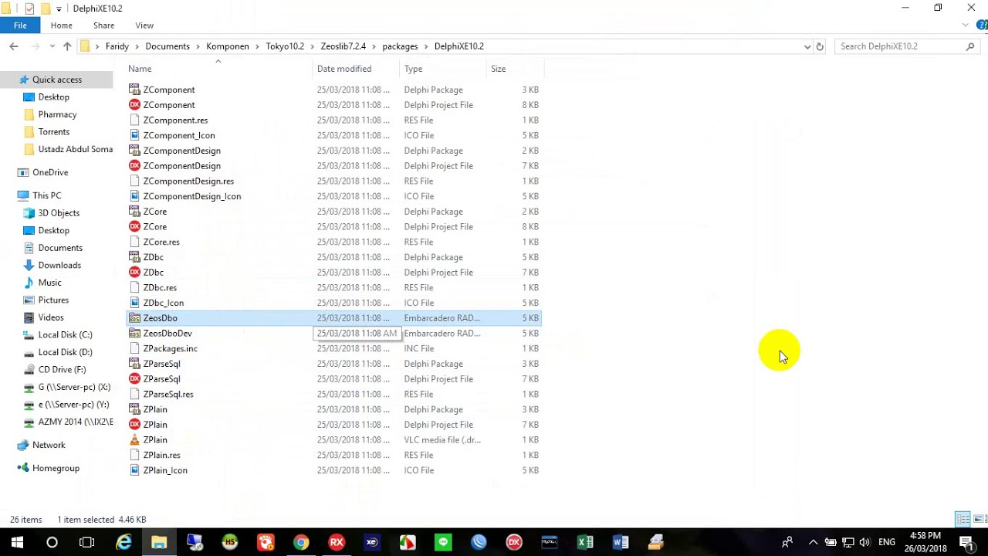Click the Properties icon in quick access toolbar
Viewport: 988px width, 556px height.
pyautogui.click(x=29, y=8)
